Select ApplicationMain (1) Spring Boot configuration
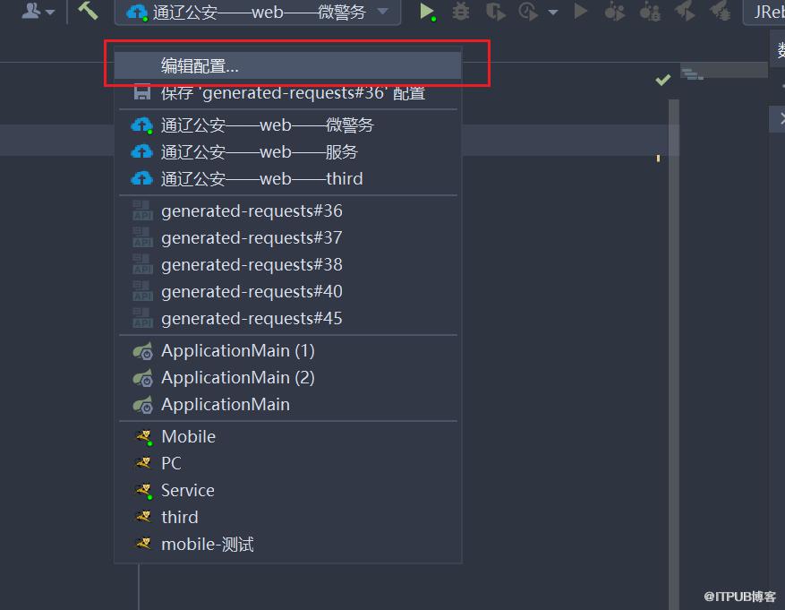The height and width of the screenshot is (610, 785). pyautogui.click(x=288, y=350)
